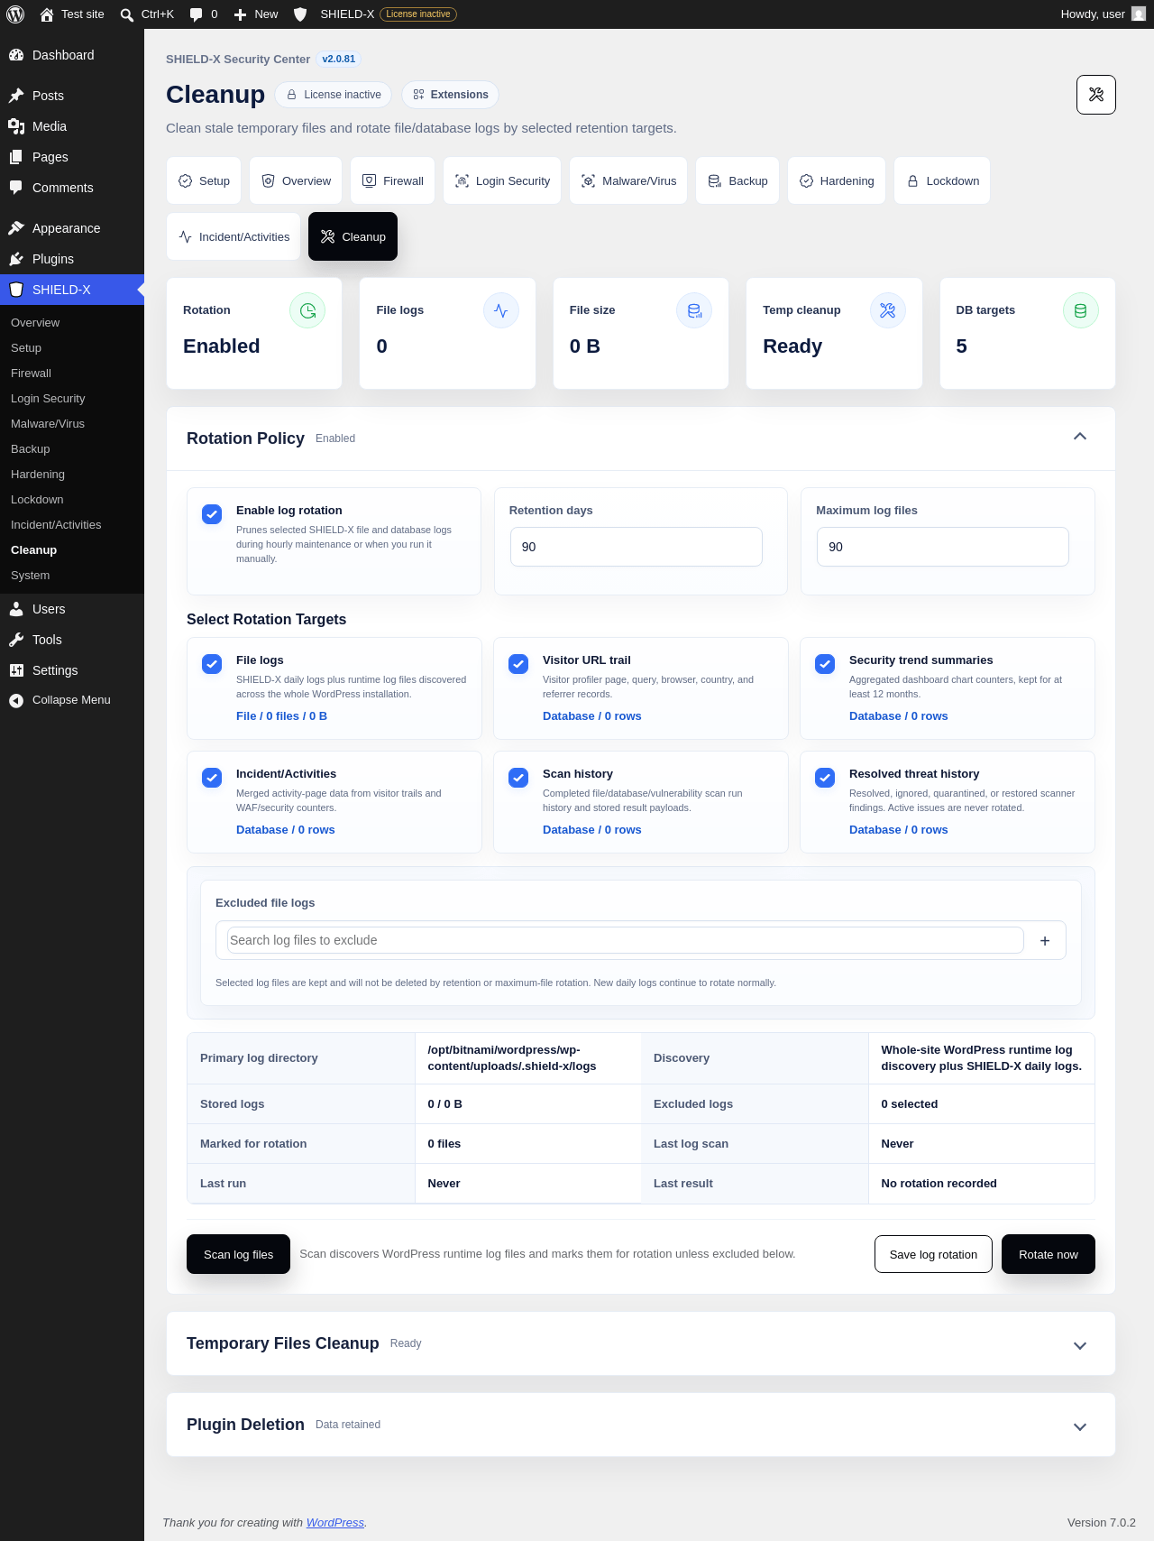1154x1541 pixels.
Task: Click the Tools wrench icon in sidebar
Action: click(16, 640)
